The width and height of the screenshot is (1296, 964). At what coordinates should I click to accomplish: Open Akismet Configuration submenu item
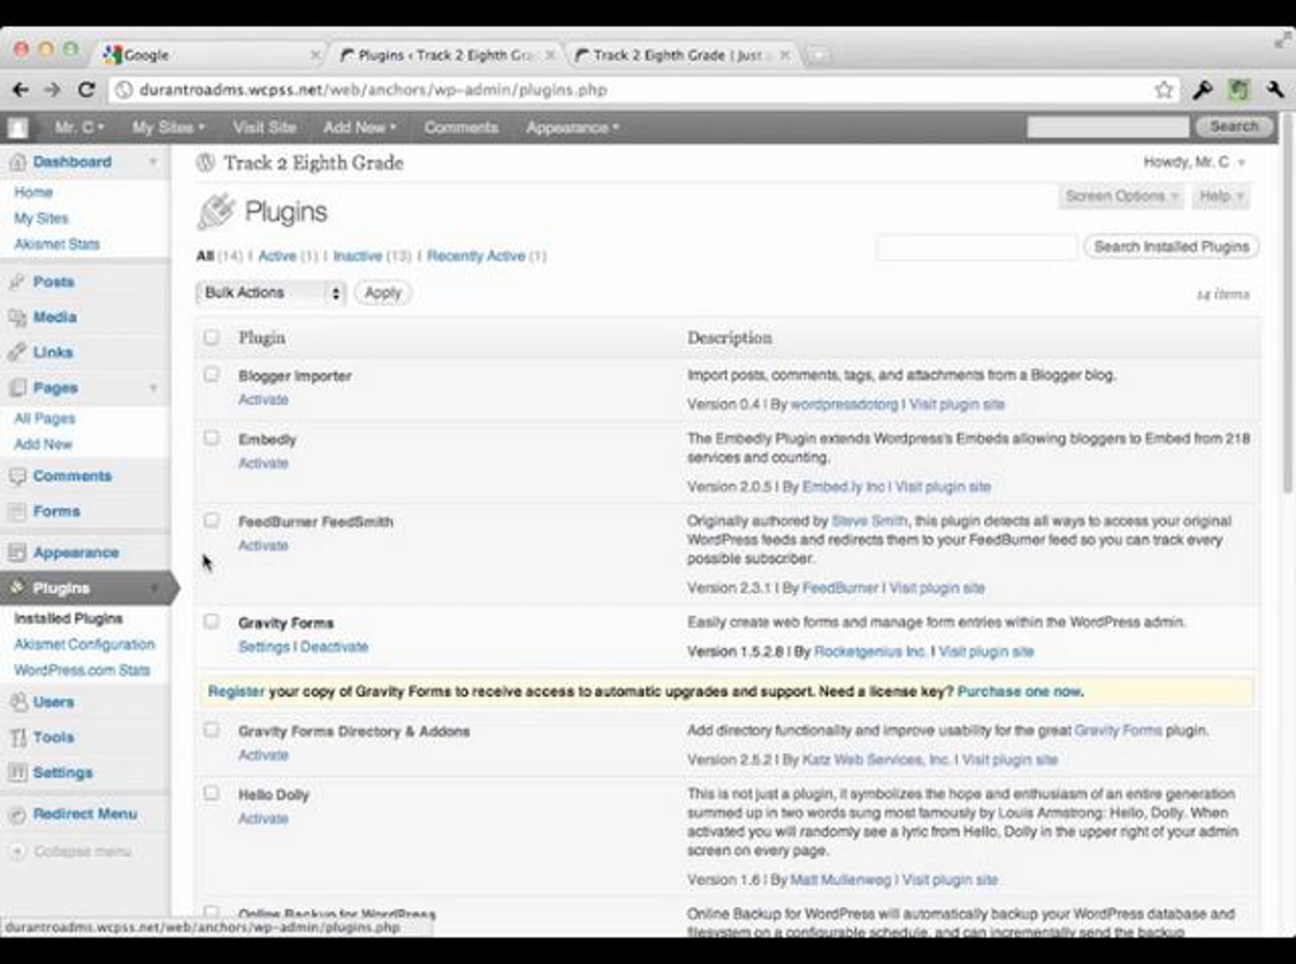pos(85,644)
